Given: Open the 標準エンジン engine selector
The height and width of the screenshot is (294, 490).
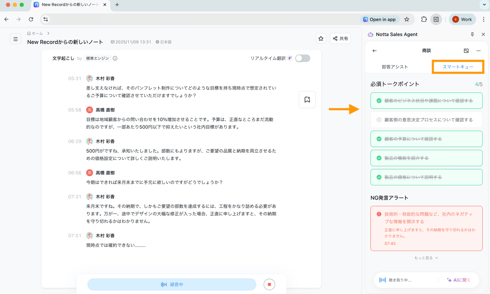Looking at the screenshot, I should tap(97, 58).
